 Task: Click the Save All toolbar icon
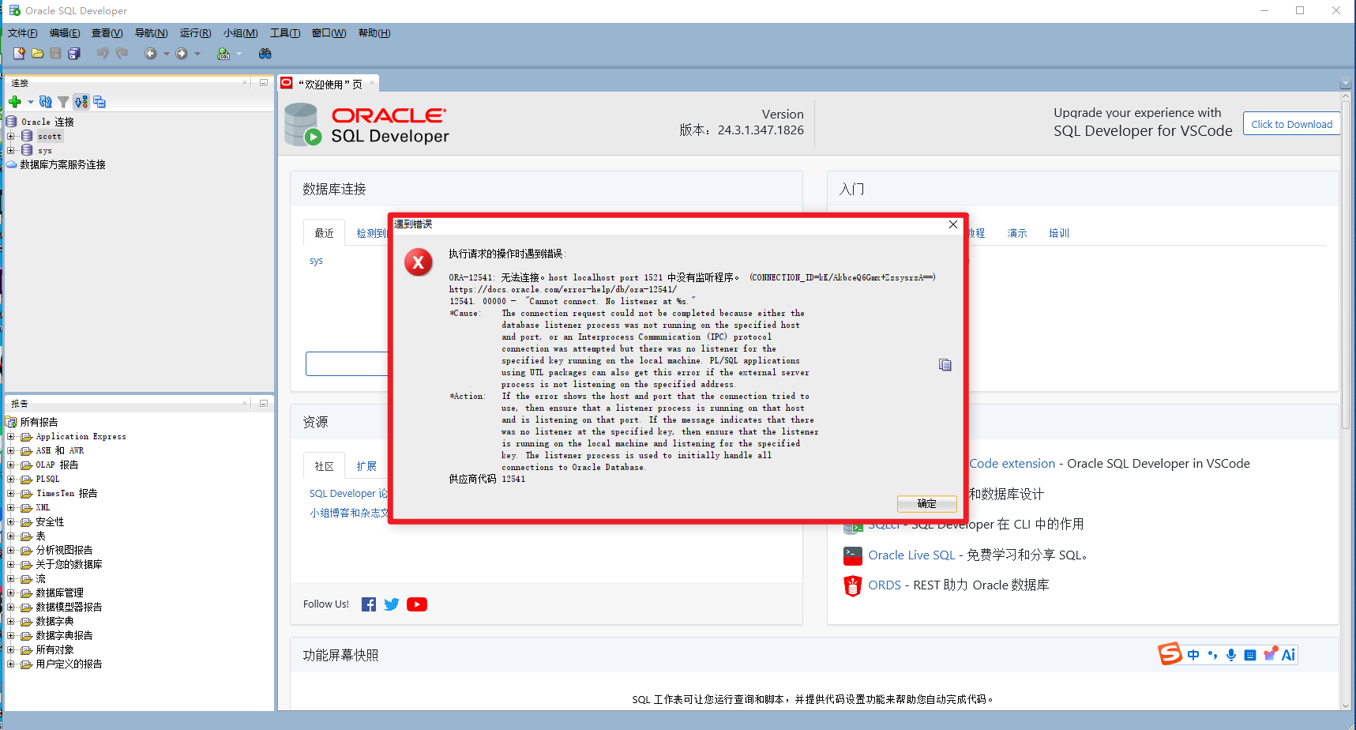pyautogui.click(x=73, y=53)
